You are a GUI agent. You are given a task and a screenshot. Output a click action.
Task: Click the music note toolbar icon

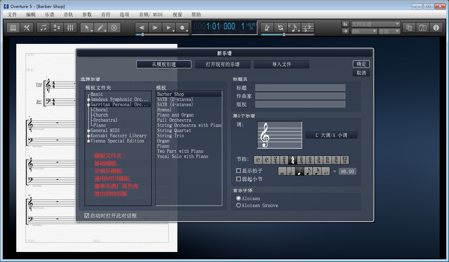pos(43,28)
